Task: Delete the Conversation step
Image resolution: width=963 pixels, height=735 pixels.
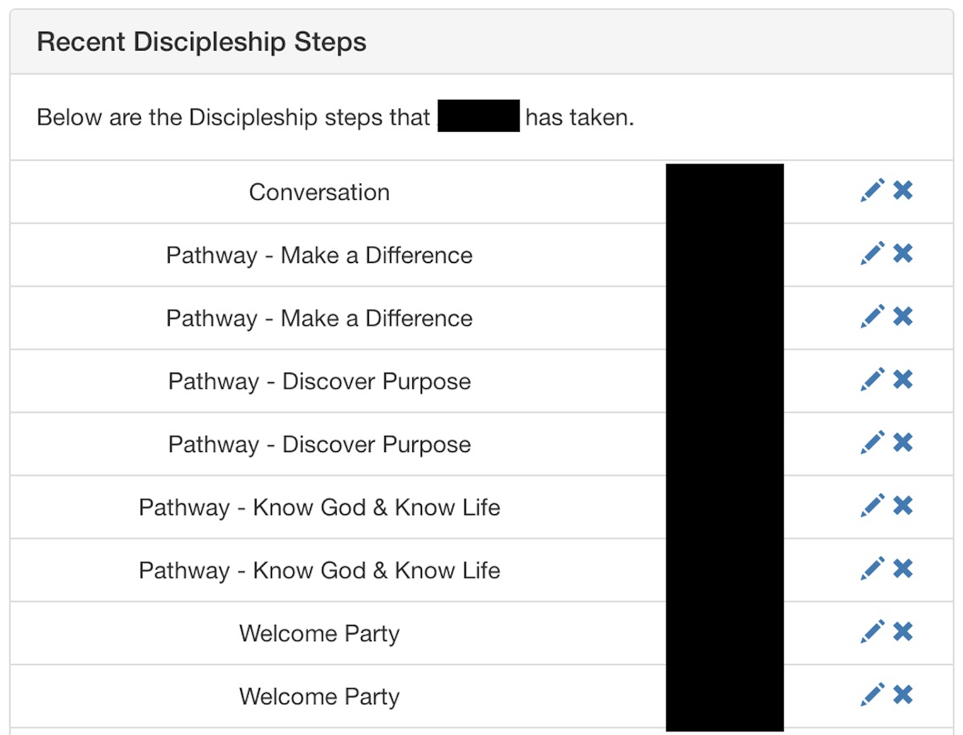Action: (x=903, y=190)
